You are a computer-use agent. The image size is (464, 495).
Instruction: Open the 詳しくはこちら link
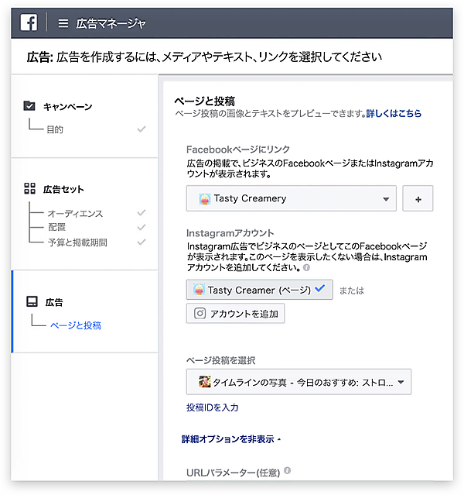pos(394,113)
